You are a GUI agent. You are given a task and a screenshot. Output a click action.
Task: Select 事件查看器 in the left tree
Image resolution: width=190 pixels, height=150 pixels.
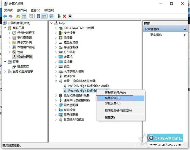coord(24,37)
